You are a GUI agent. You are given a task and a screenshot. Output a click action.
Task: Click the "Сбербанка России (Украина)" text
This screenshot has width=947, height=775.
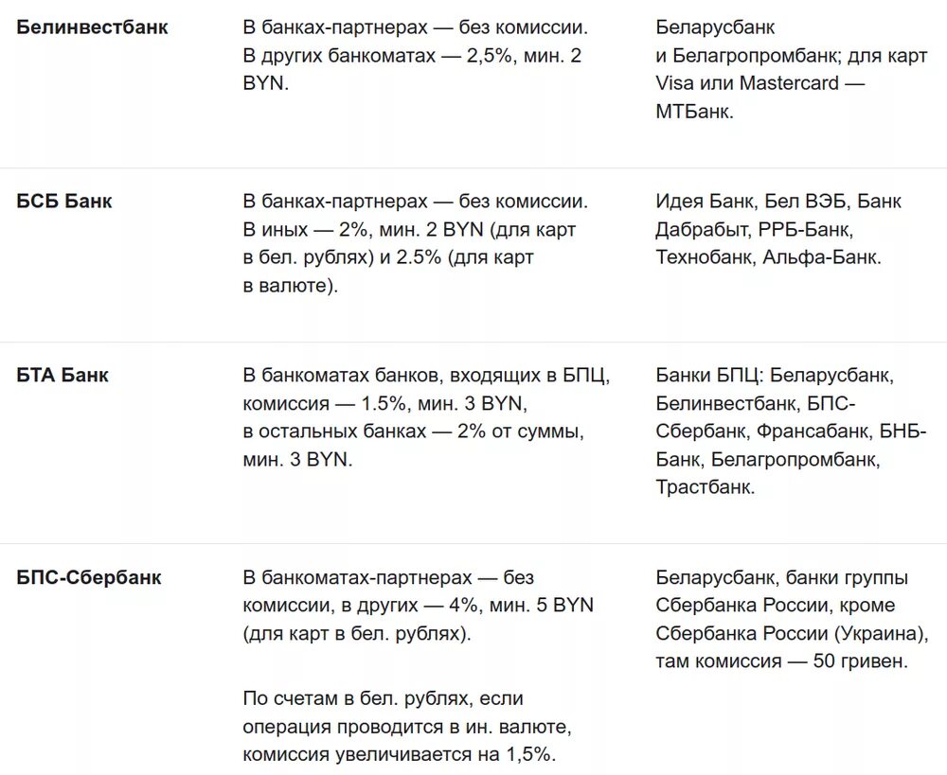(791, 633)
